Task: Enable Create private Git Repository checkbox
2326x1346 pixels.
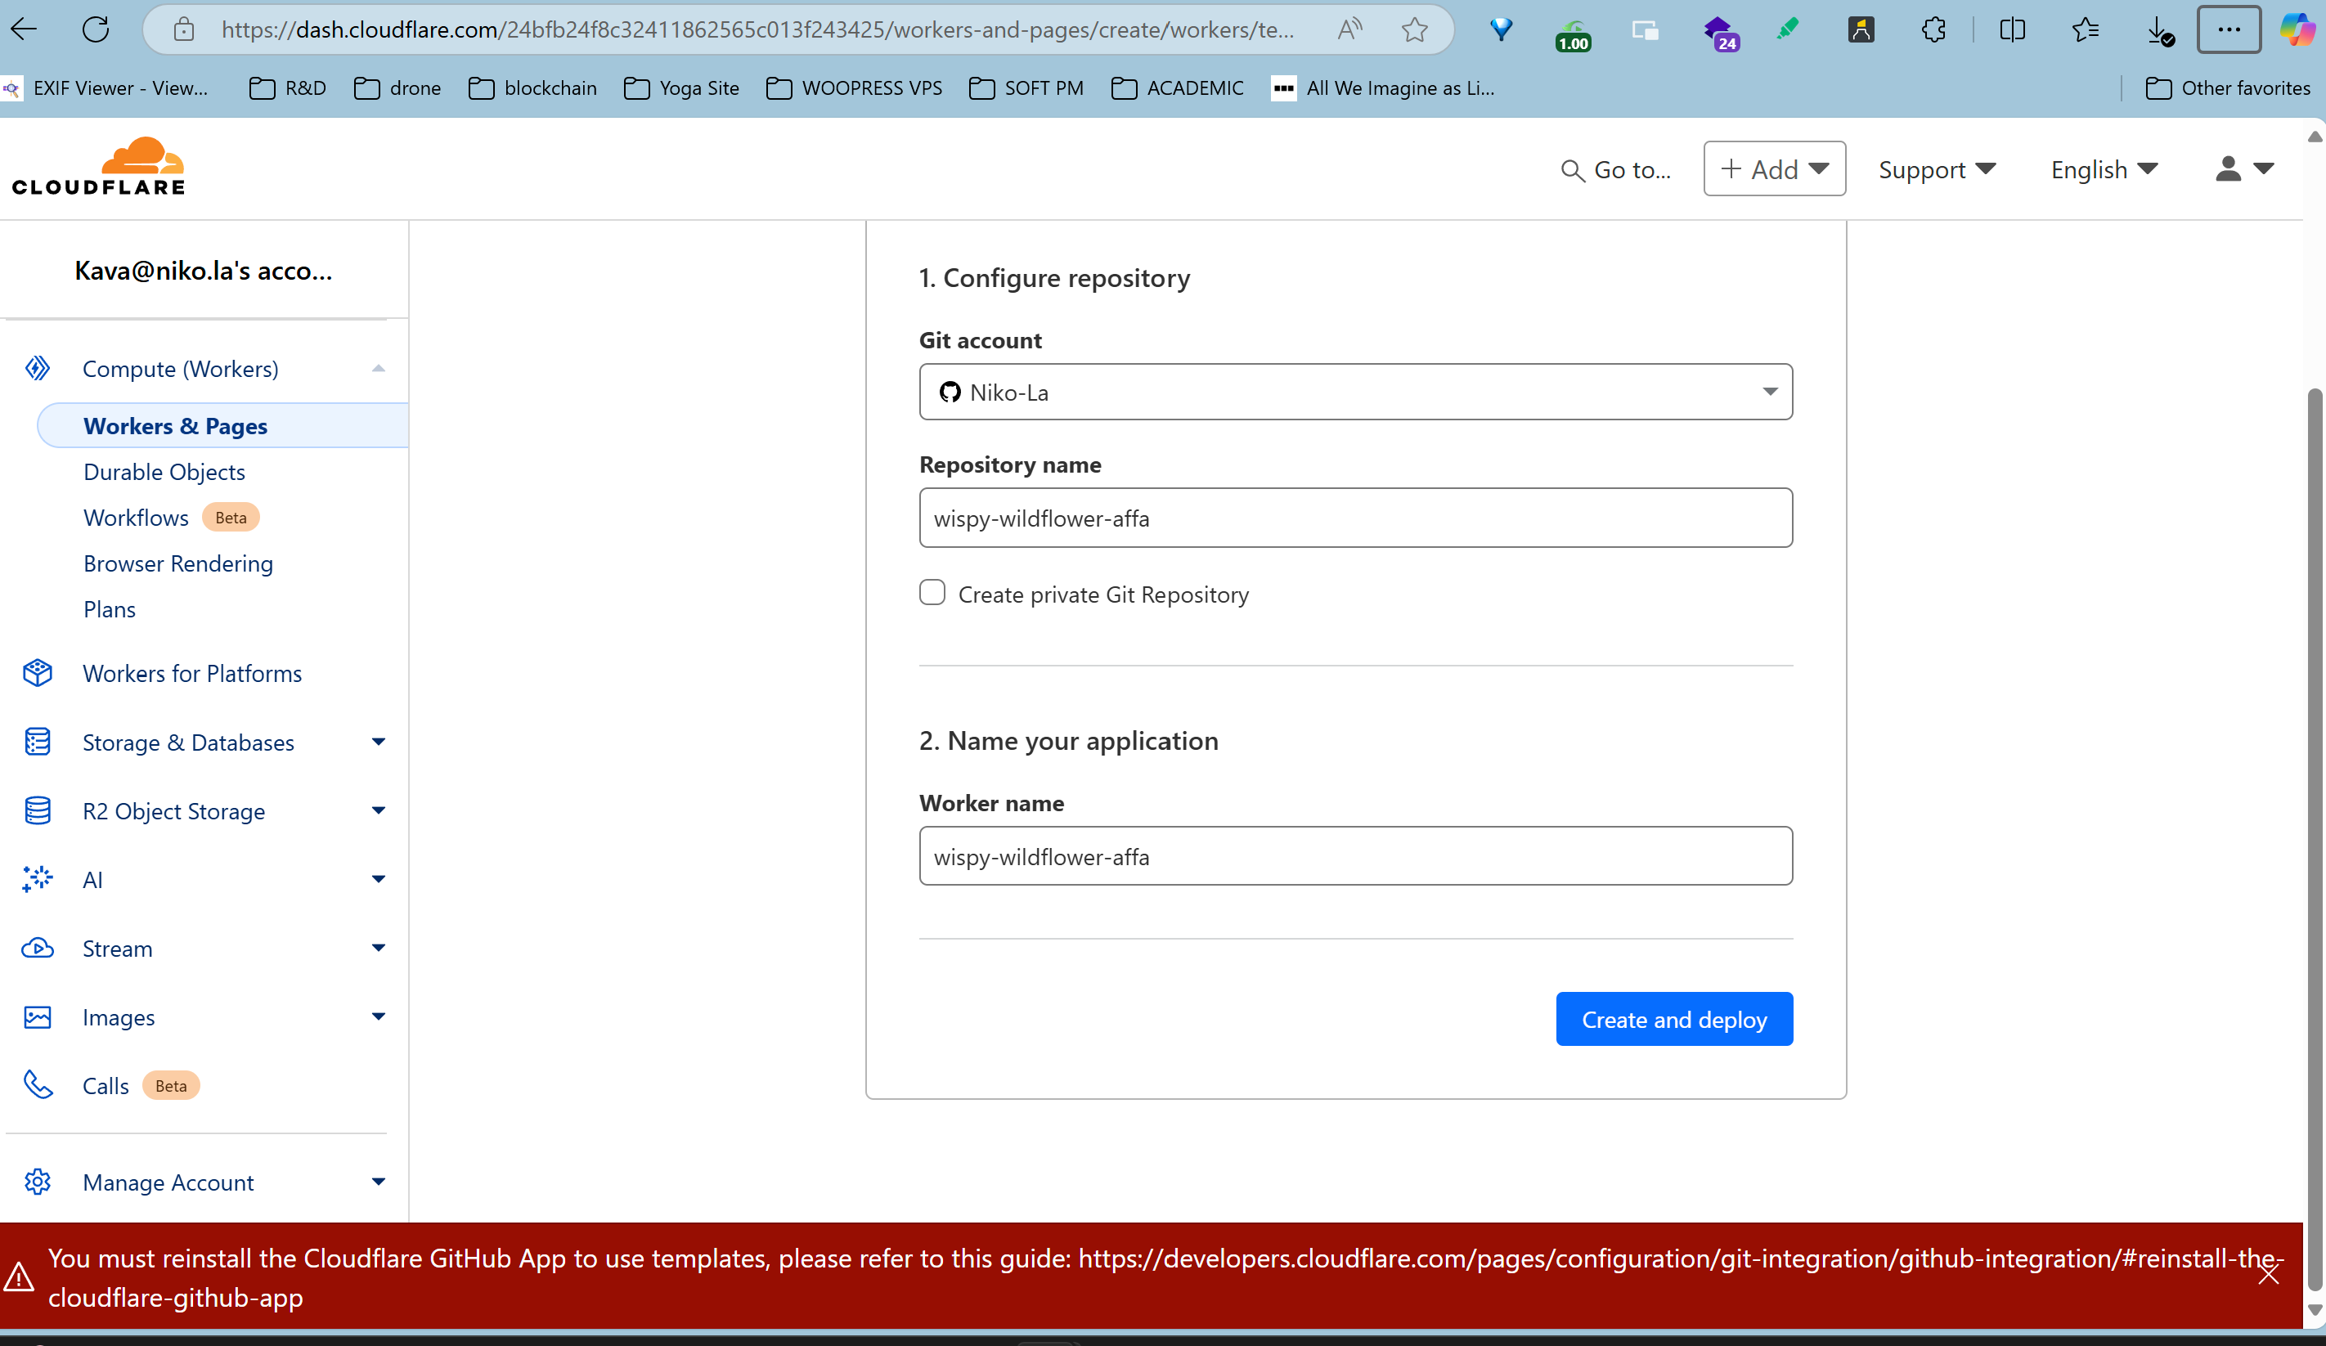Action: coord(932,593)
